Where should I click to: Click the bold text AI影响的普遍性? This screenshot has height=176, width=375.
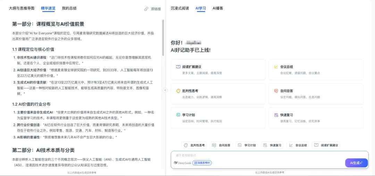pyautogui.click(x=29, y=137)
